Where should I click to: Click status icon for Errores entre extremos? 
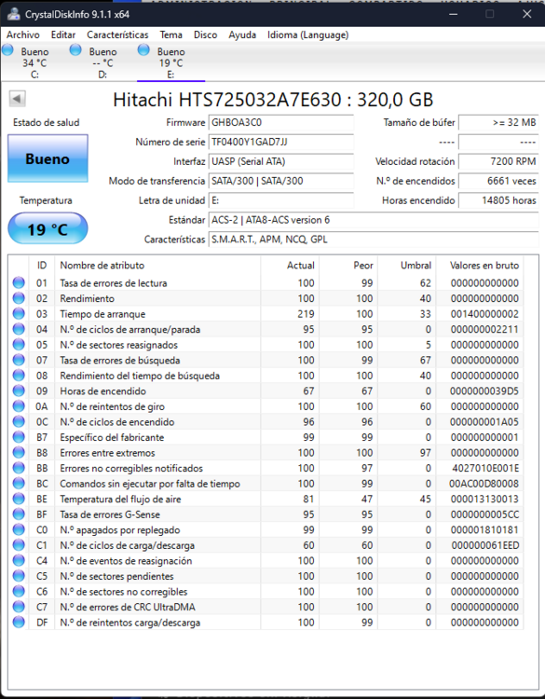tap(19, 452)
